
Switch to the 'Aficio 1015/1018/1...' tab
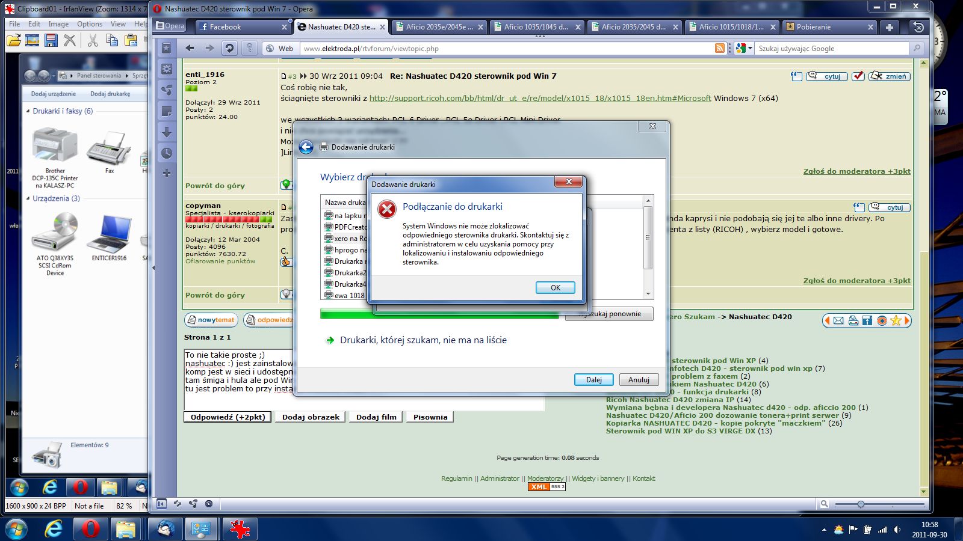(731, 27)
